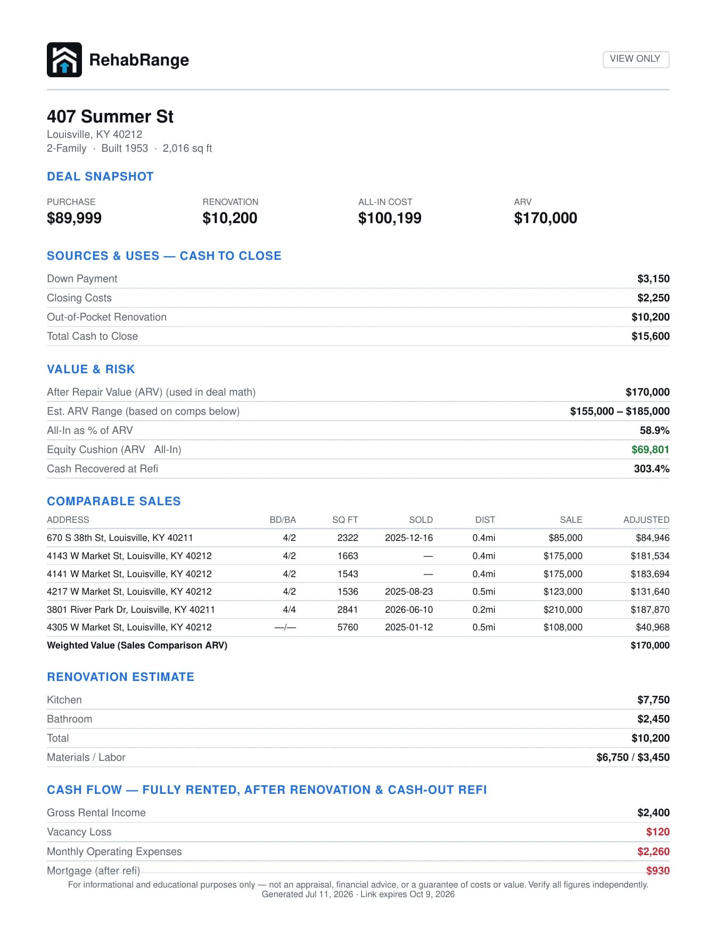Click the Weighted Value (Sales Comparison ARV) label
Image resolution: width=717 pixels, height=928 pixels.
point(137,645)
